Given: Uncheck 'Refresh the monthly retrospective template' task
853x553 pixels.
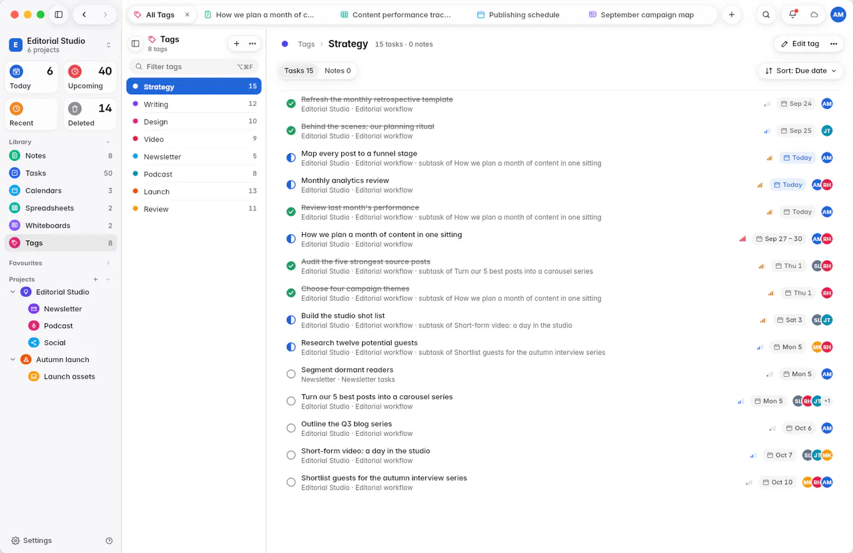Looking at the screenshot, I should [x=291, y=104].
